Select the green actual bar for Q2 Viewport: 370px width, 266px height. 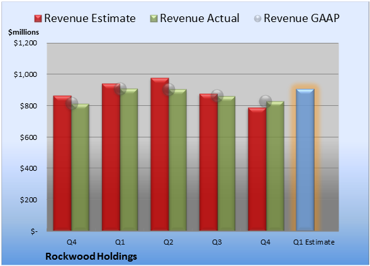[x=177, y=160]
